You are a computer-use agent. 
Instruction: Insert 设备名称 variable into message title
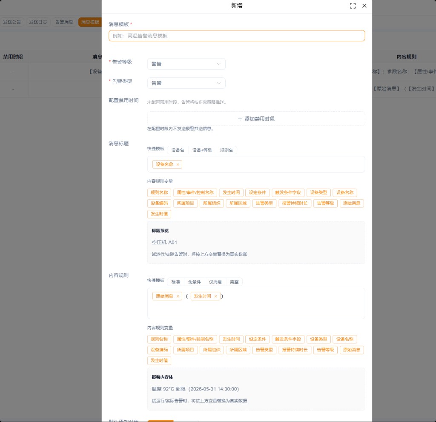pos(345,193)
